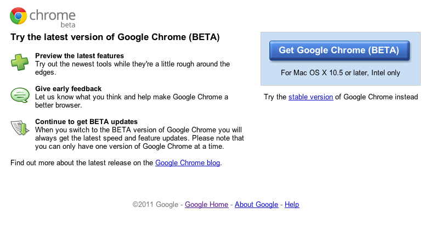Screen dimensions: 435x230
Task: Click the 'Preview the latest features' heading
Action: point(80,56)
